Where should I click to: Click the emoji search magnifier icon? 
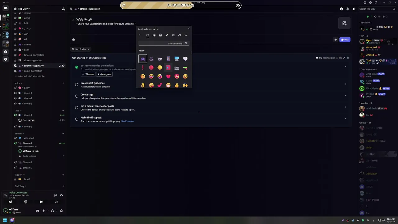tap(186, 44)
